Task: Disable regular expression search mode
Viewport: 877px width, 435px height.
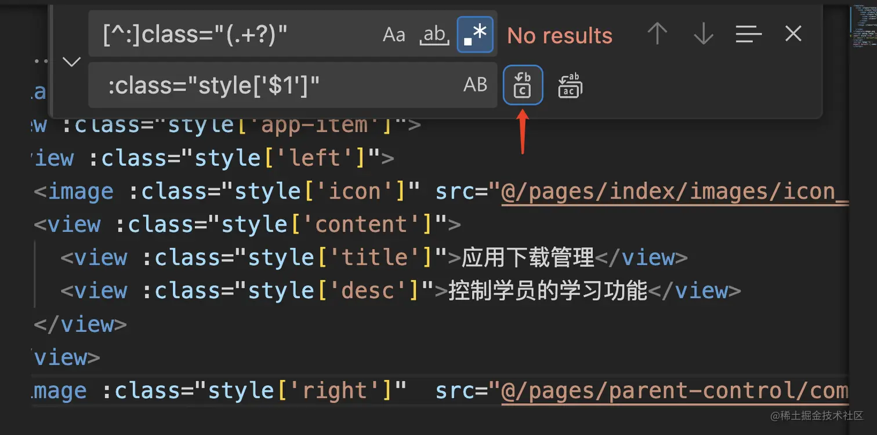Action: point(474,34)
